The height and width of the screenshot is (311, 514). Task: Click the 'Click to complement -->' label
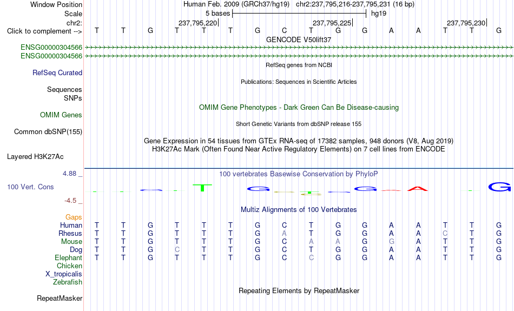click(x=44, y=31)
